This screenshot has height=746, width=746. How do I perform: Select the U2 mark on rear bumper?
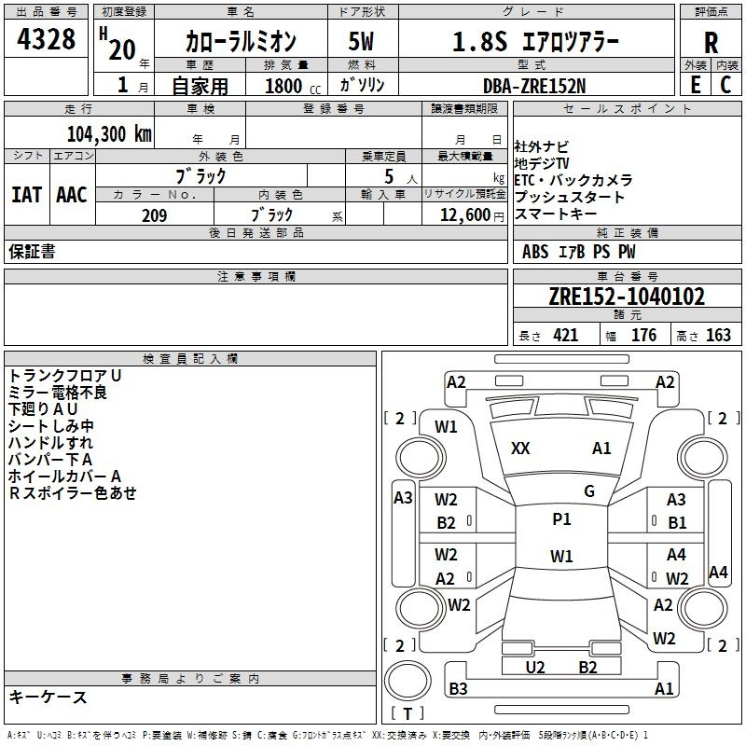click(x=535, y=667)
